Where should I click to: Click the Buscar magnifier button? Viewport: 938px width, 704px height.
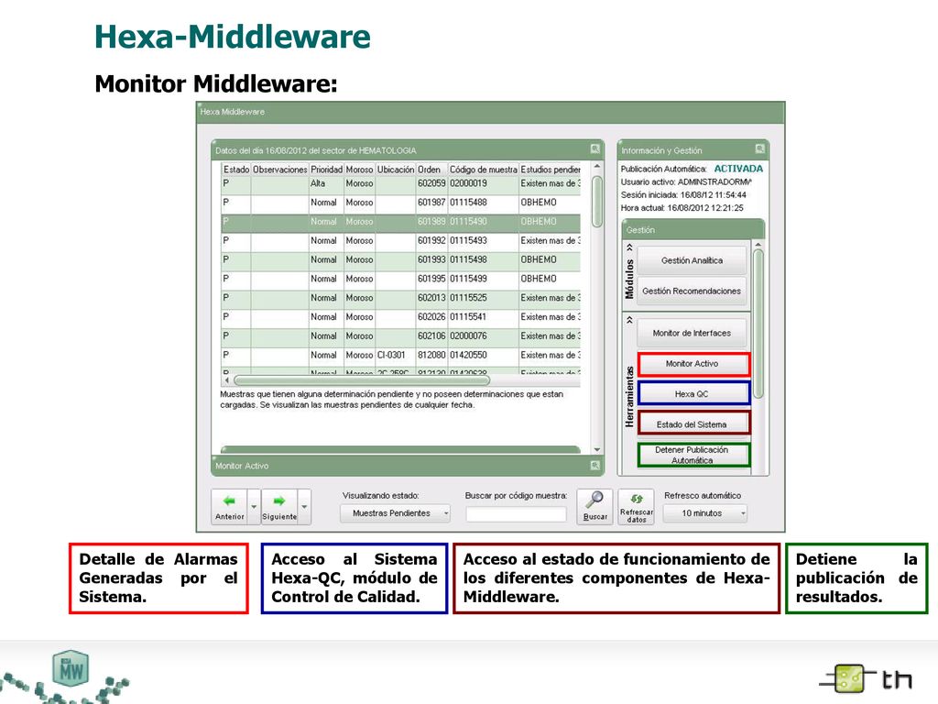[x=594, y=506]
